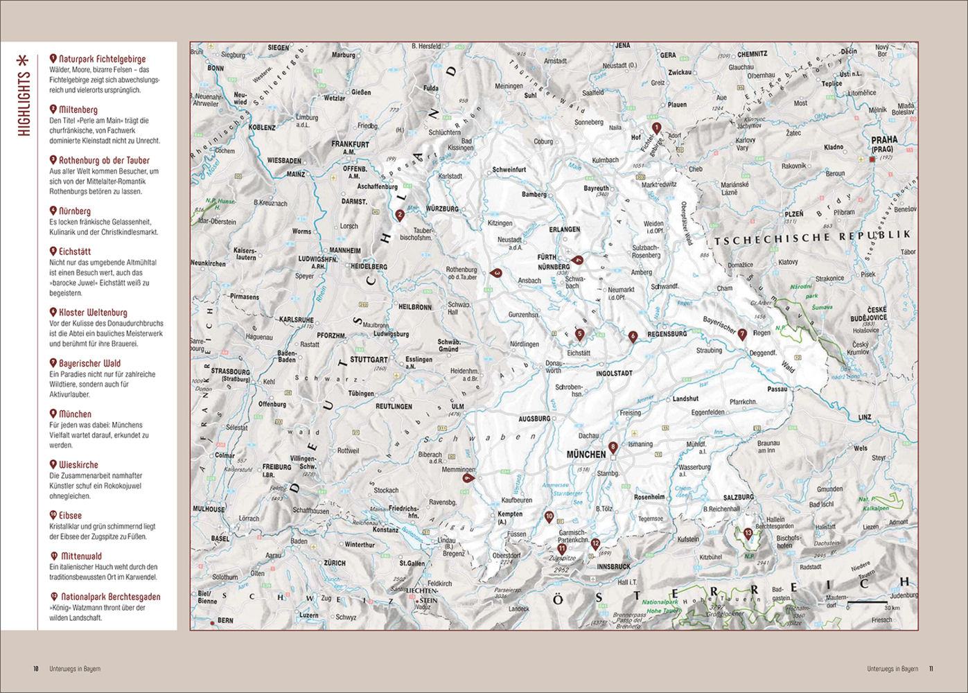Click the HEILBRONN label on the map

pyautogui.click(x=415, y=307)
